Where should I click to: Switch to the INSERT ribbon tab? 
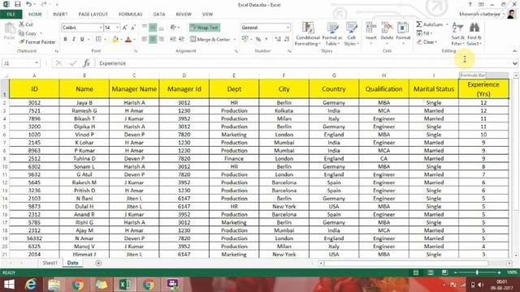pos(60,15)
